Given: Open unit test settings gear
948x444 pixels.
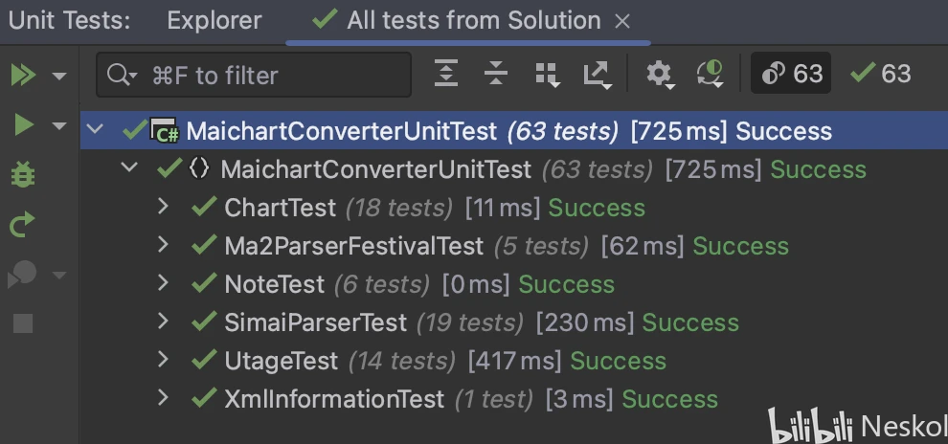Looking at the screenshot, I should [659, 75].
